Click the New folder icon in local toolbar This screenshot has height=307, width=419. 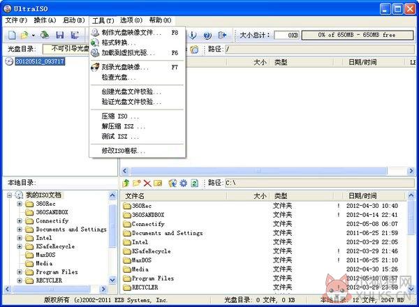tap(137, 183)
